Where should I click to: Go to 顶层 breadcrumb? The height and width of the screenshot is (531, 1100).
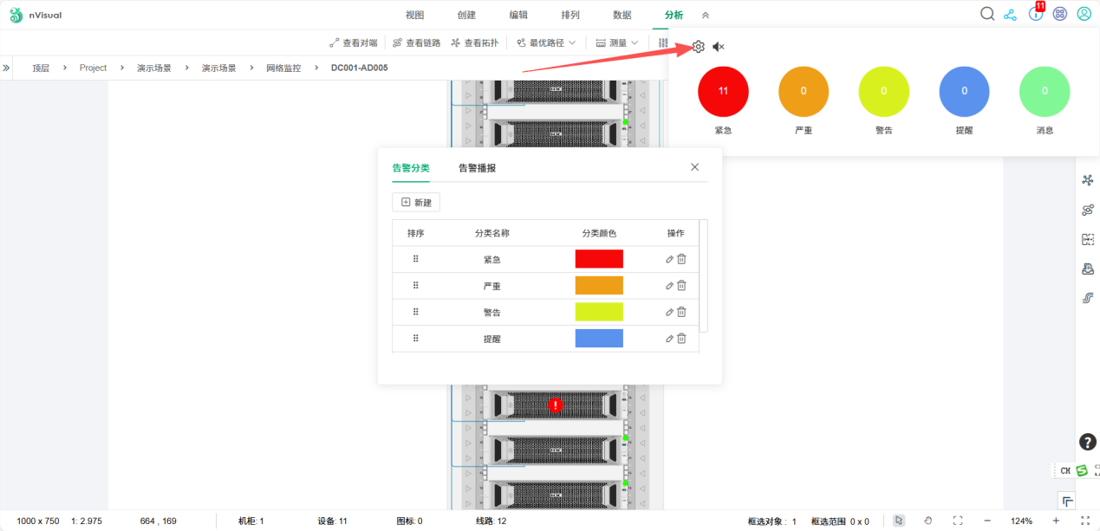[41, 68]
